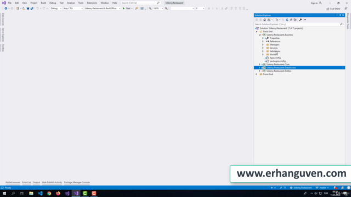
Task: Click the Undo toolbar icon
Action: (x=37, y=9)
